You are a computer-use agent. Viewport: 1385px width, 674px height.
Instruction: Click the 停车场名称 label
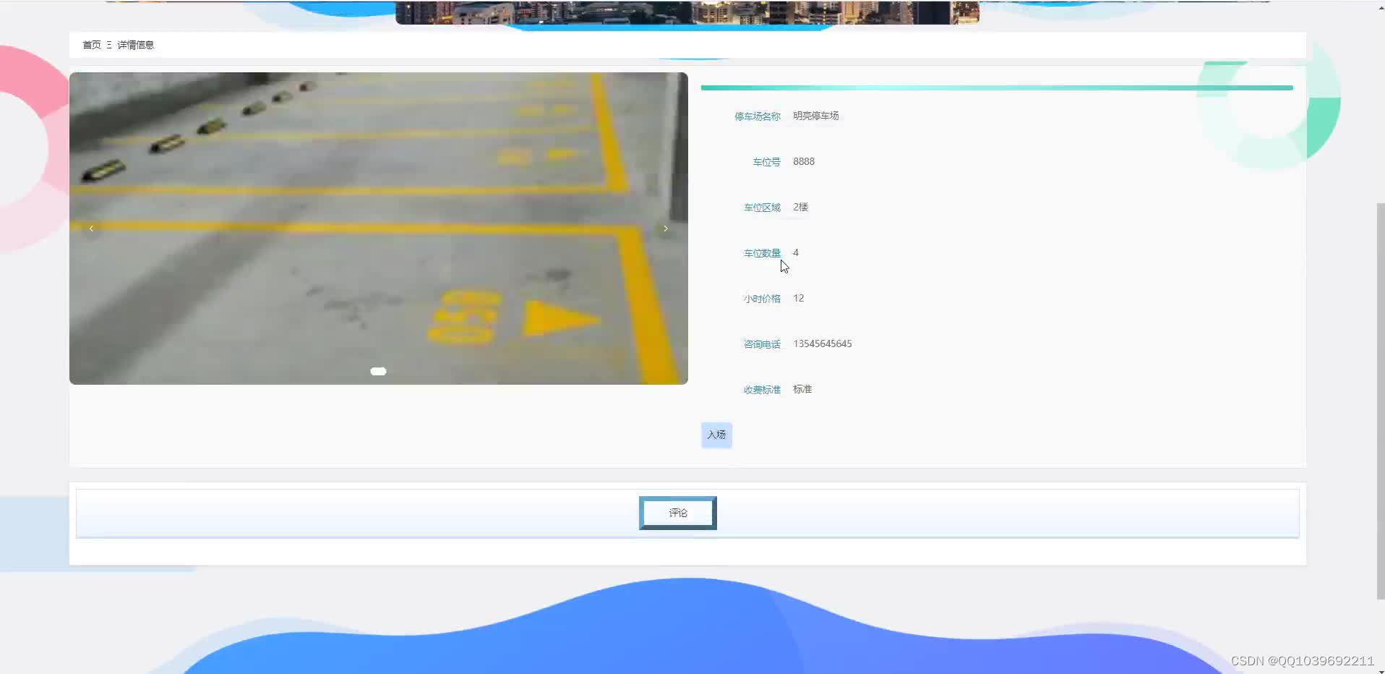tap(758, 116)
